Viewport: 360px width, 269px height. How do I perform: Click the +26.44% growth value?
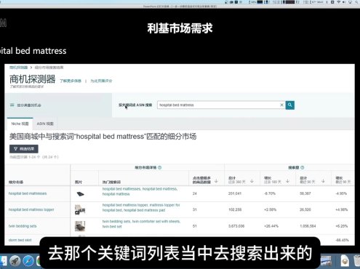pos(271,226)
